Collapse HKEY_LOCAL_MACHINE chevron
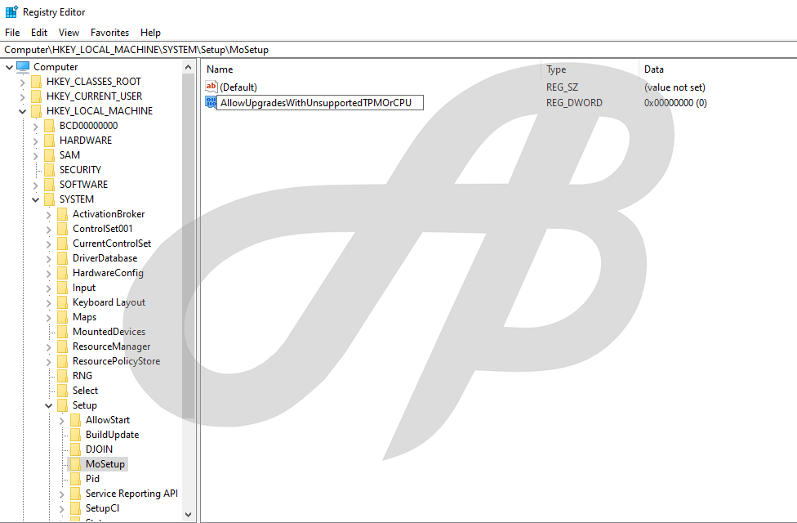Screen dimensions: 797x523 (22, 111)
